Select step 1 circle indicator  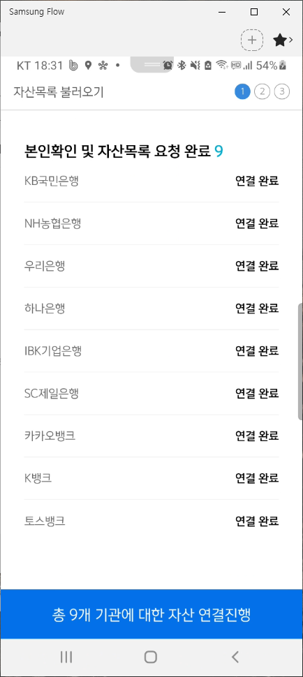pos(242,91)
